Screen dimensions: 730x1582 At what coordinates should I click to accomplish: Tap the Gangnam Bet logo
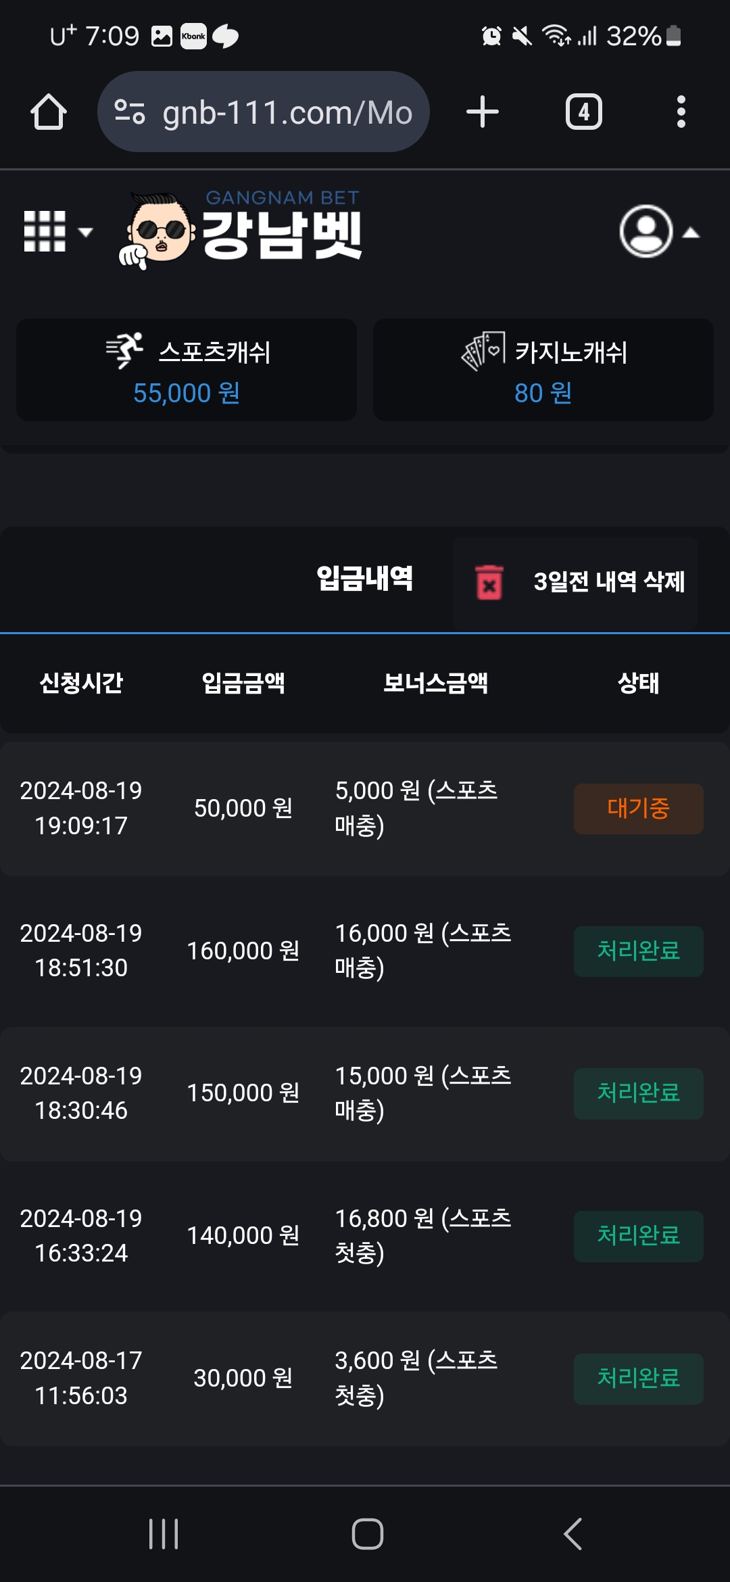coord(241,230)
